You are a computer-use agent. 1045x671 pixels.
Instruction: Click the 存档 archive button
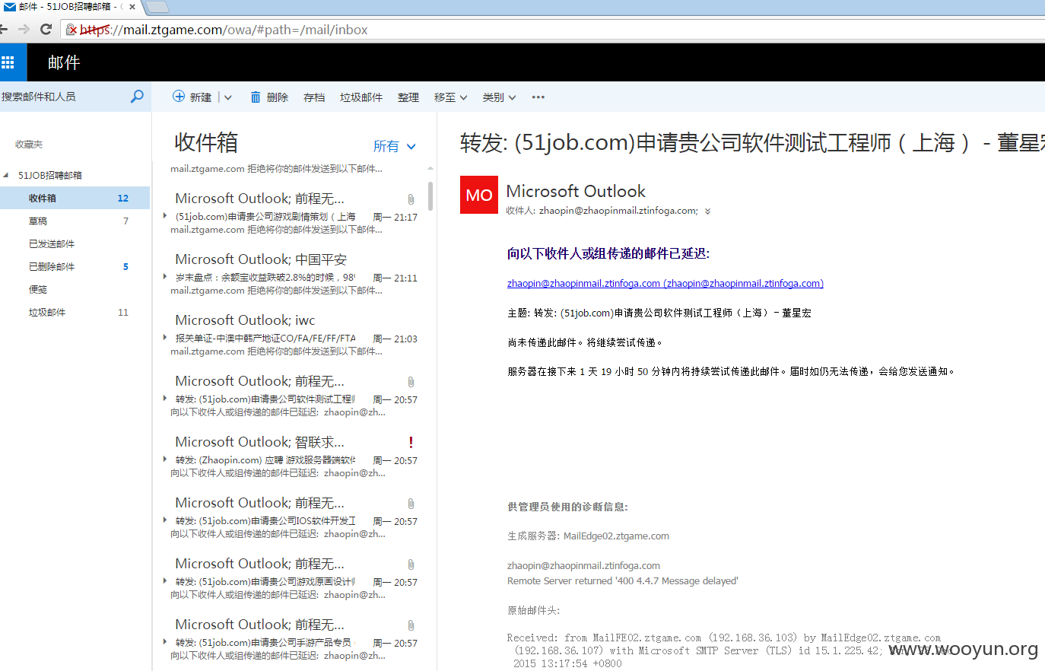tap(314, 97)
